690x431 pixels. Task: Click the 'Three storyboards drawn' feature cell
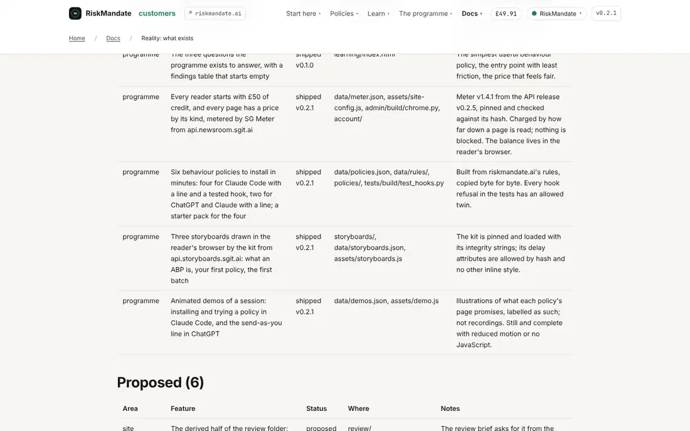222,259
